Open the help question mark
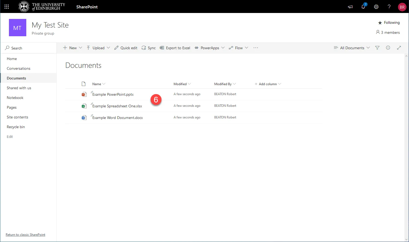409x242 pixels. (389, 7)
